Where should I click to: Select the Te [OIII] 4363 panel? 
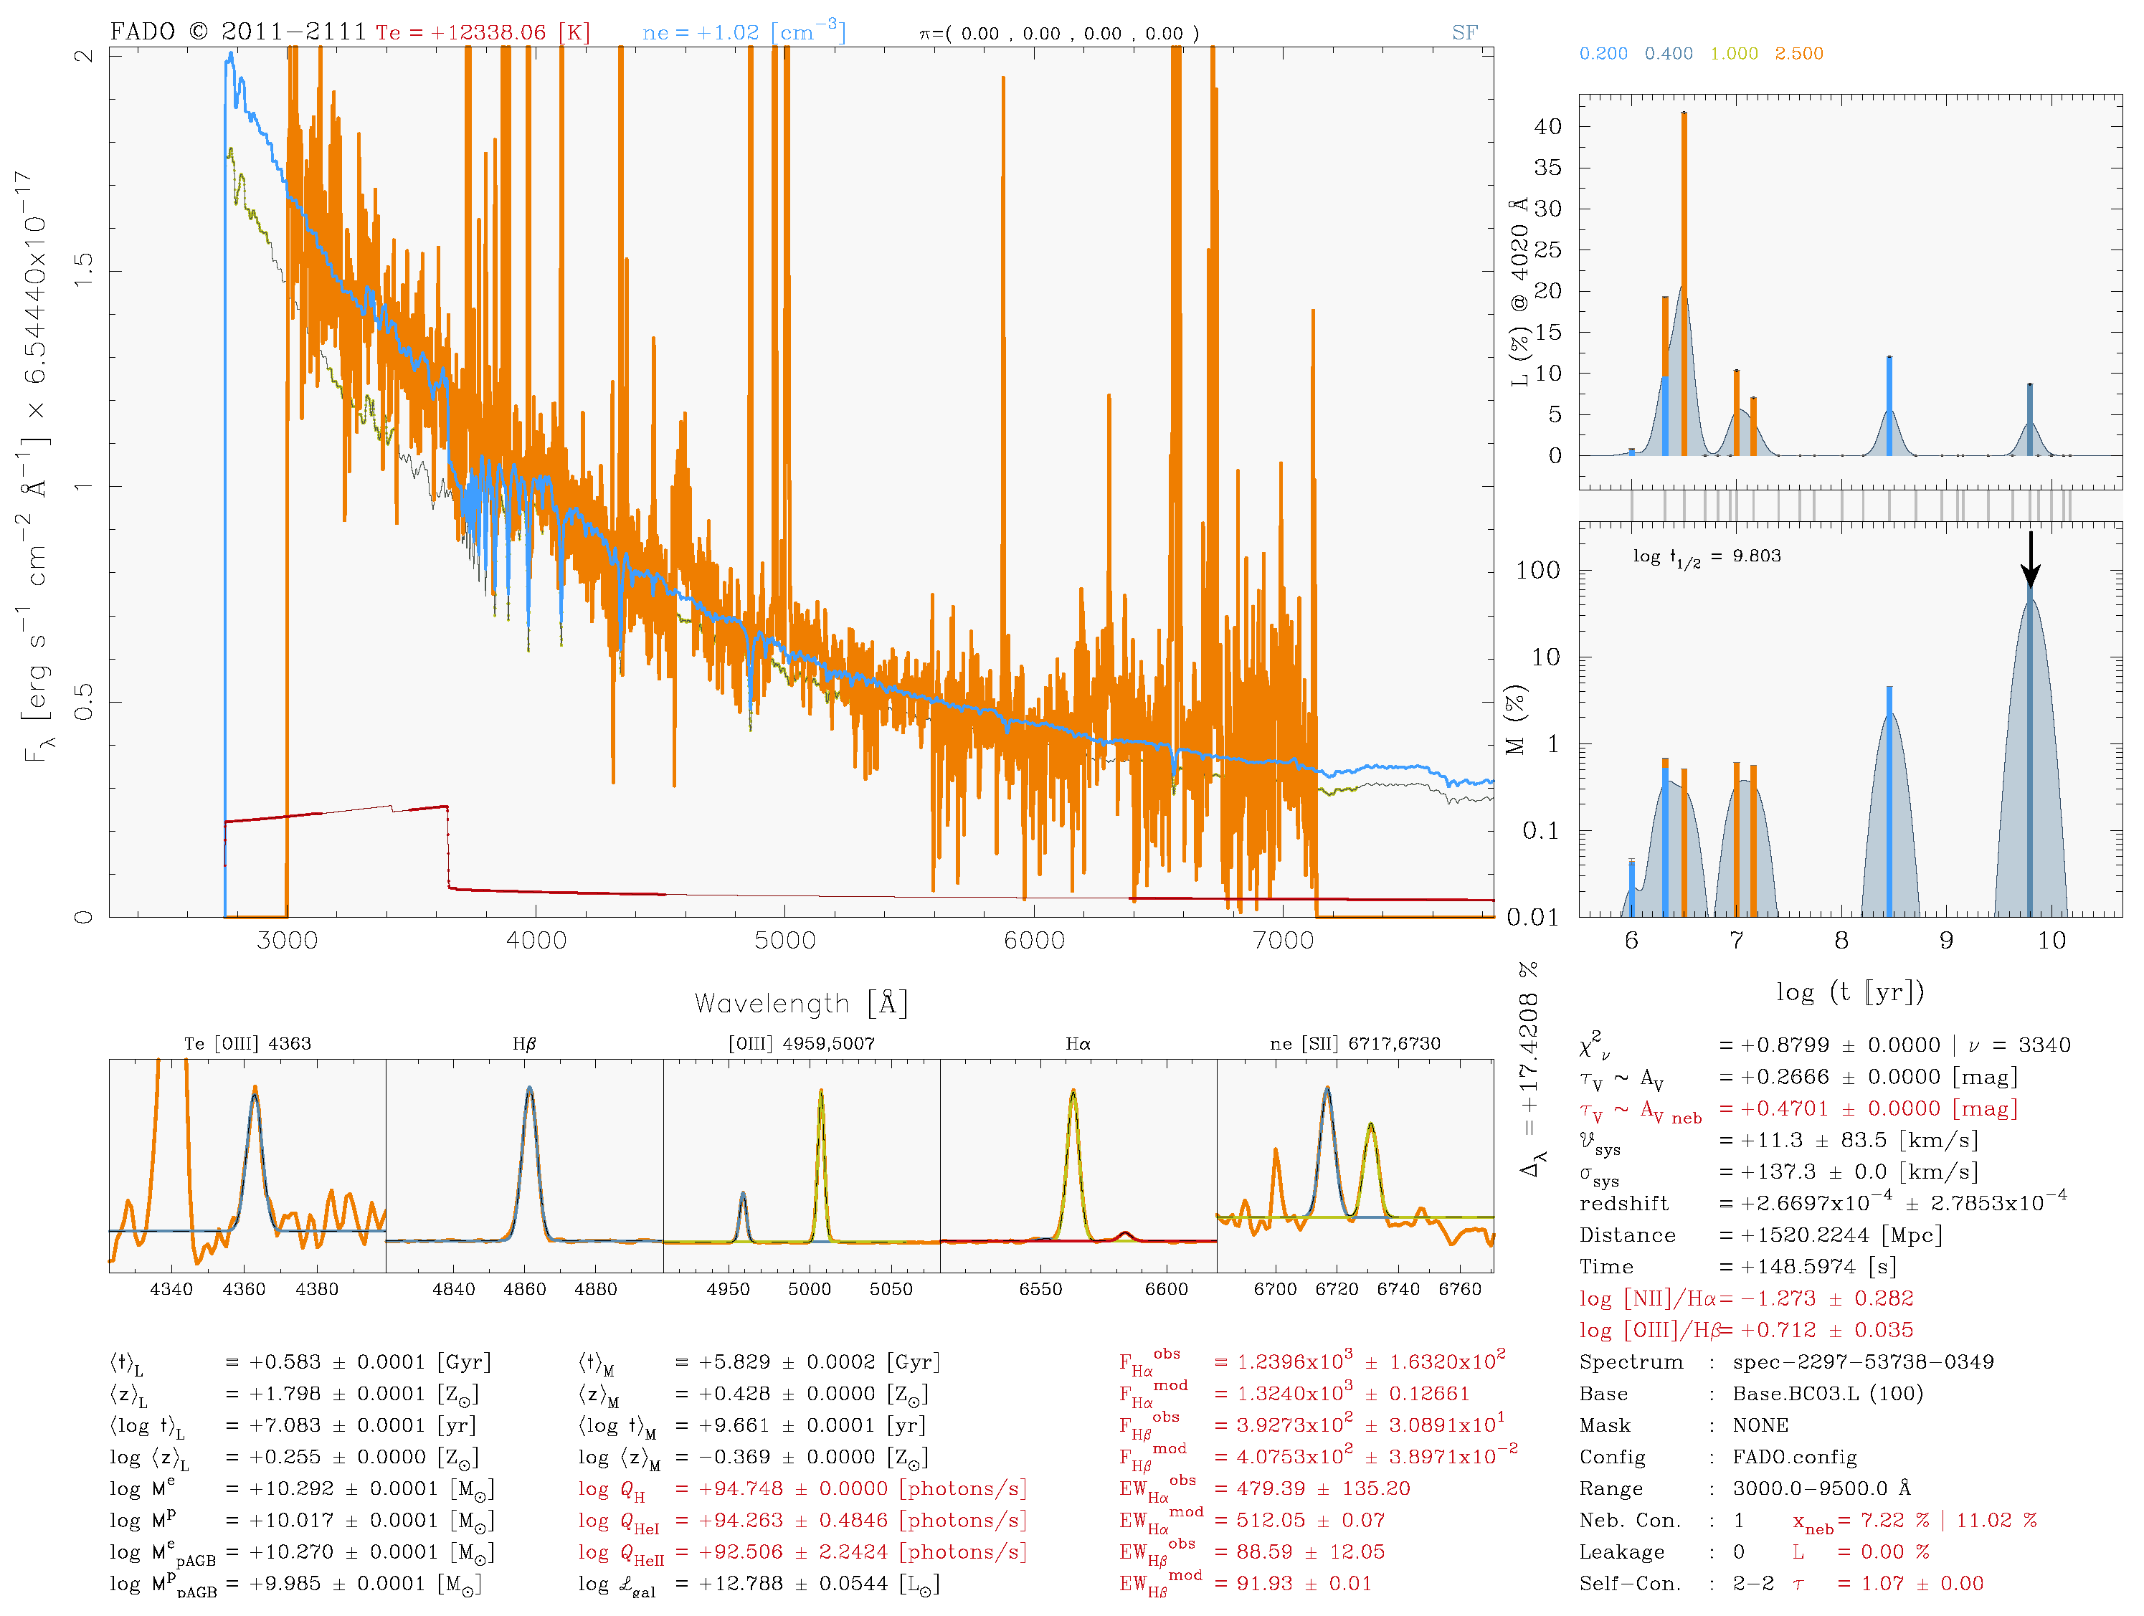[x=247, y=1164]
